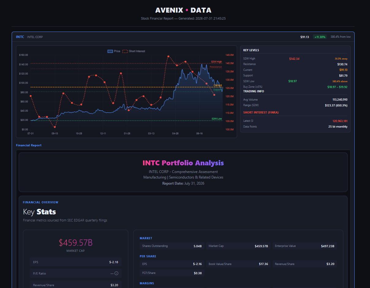Viewport: 370px width, 288px height.
Task: Click the KEY LEVELS panel heading
Action: click(251, 50)
